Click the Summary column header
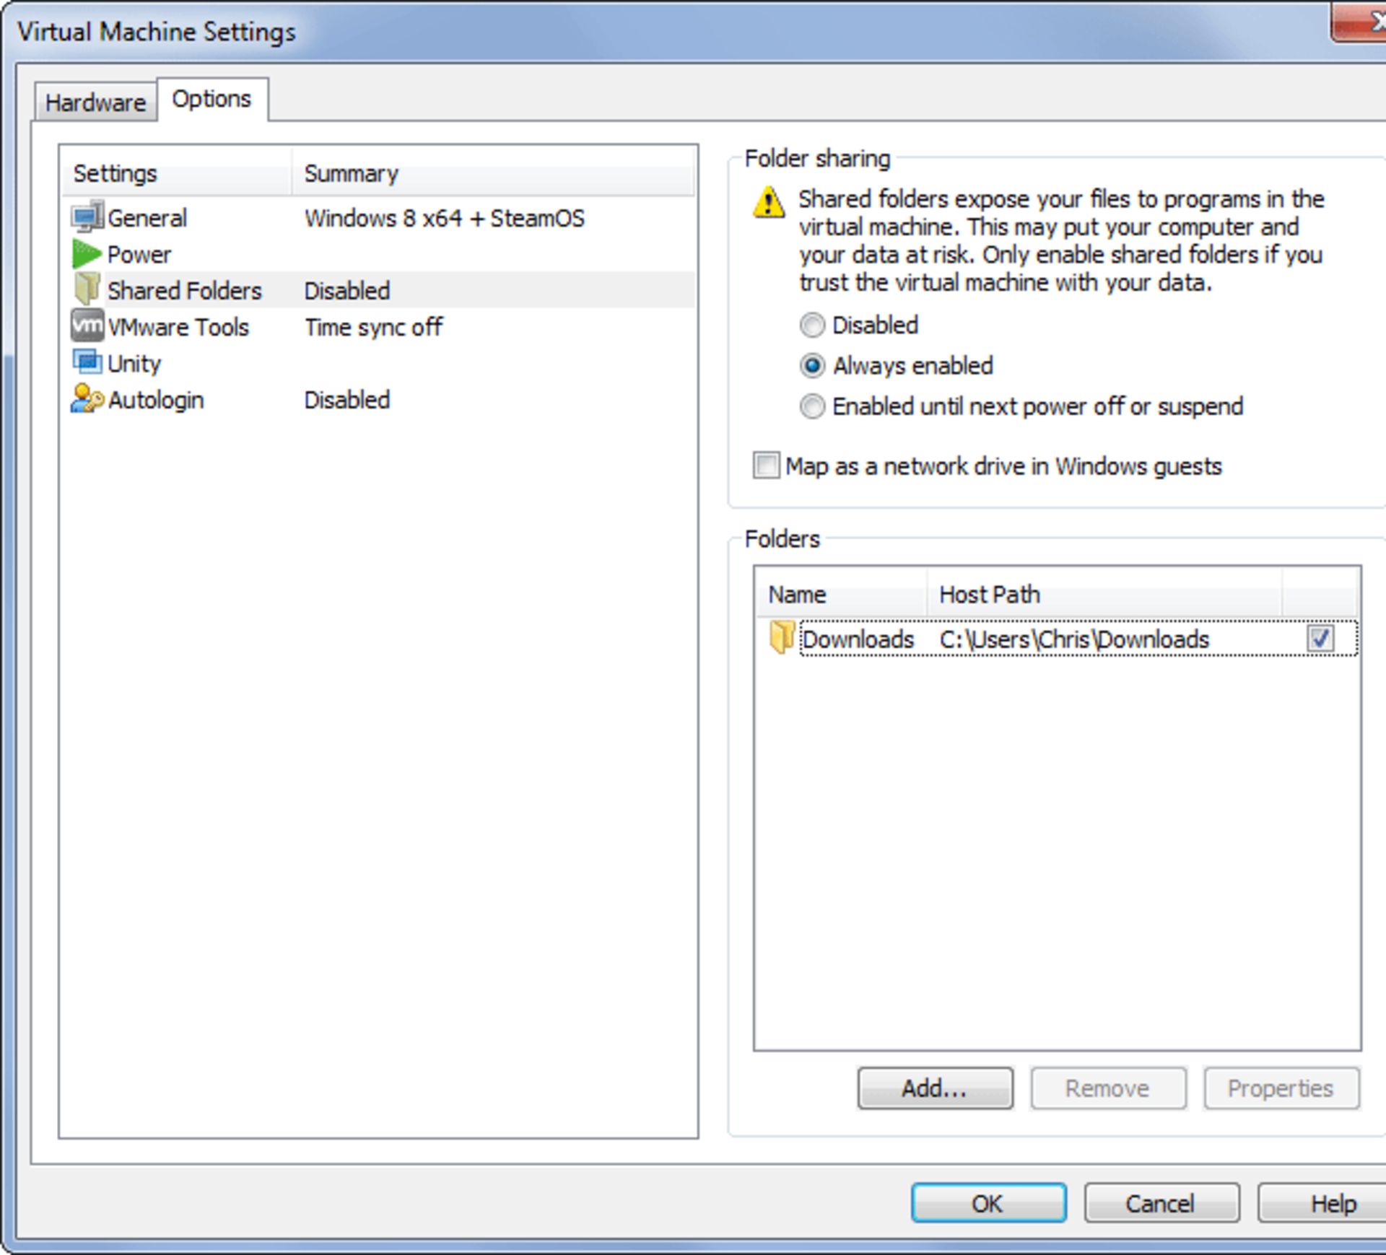The image size is (1386, 1255). point(494,173)
